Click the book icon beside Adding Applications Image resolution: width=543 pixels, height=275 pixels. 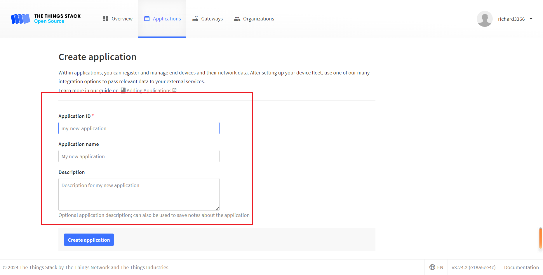123,90
